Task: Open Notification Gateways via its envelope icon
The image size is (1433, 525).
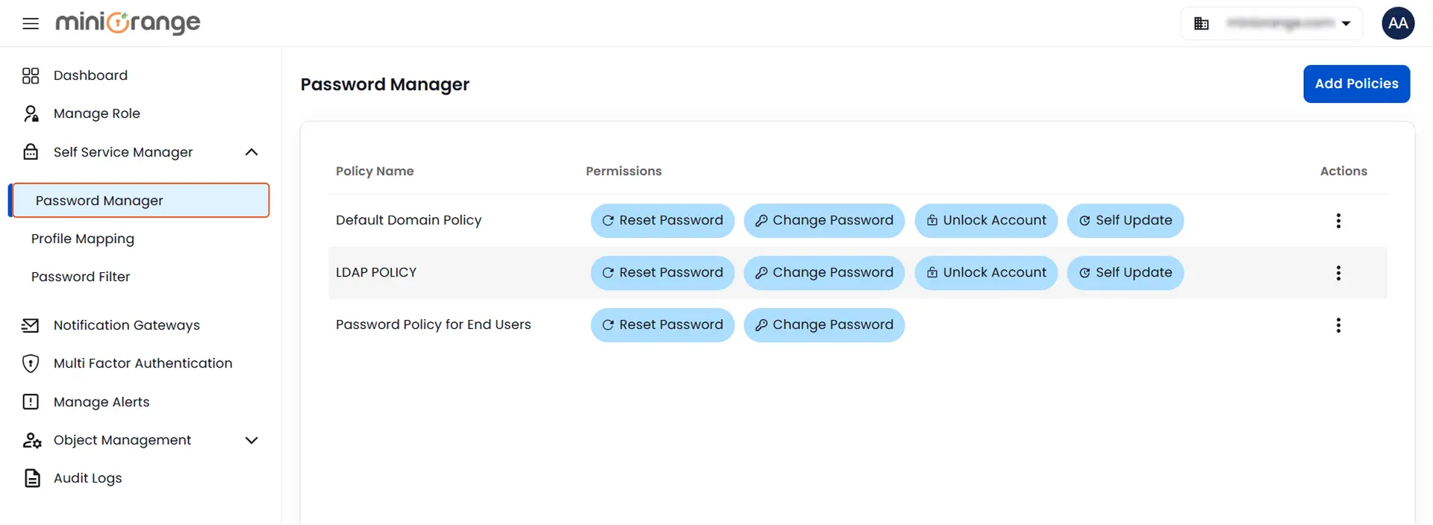Action: click(31, 325)
